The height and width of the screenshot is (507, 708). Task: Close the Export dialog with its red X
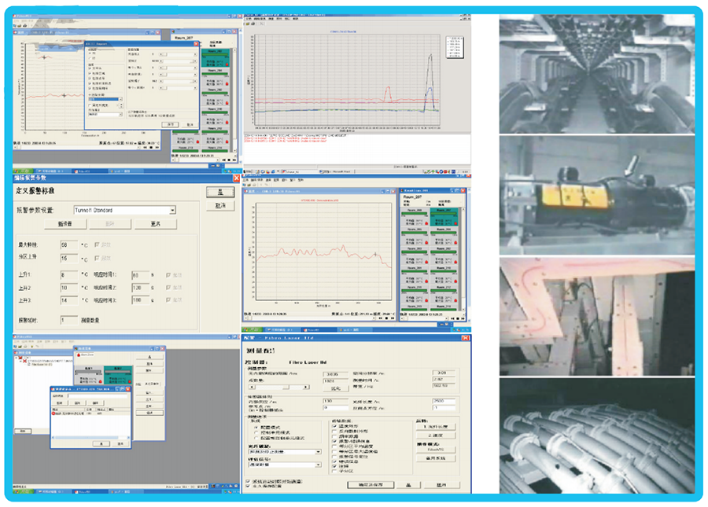click(x=196, y=44)
